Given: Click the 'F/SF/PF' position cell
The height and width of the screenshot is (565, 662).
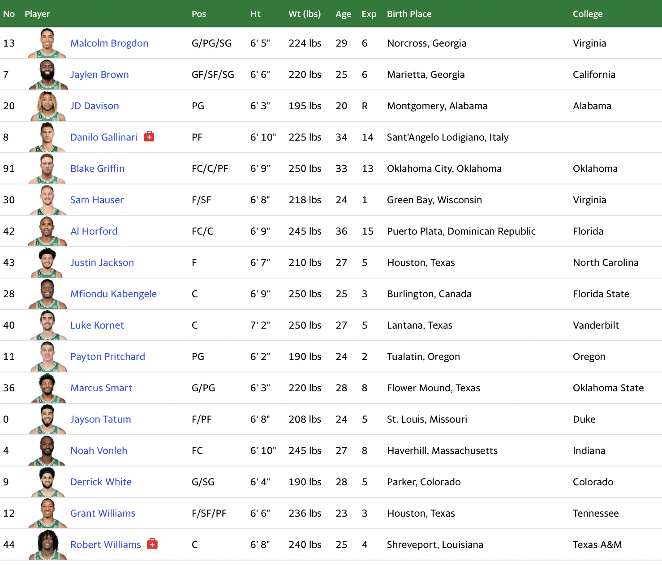Looking at the screenshot, I should click(x=209, y=514).
